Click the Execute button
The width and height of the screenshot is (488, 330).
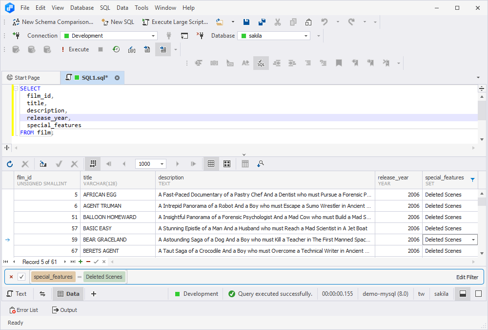[x=75, y=49]
